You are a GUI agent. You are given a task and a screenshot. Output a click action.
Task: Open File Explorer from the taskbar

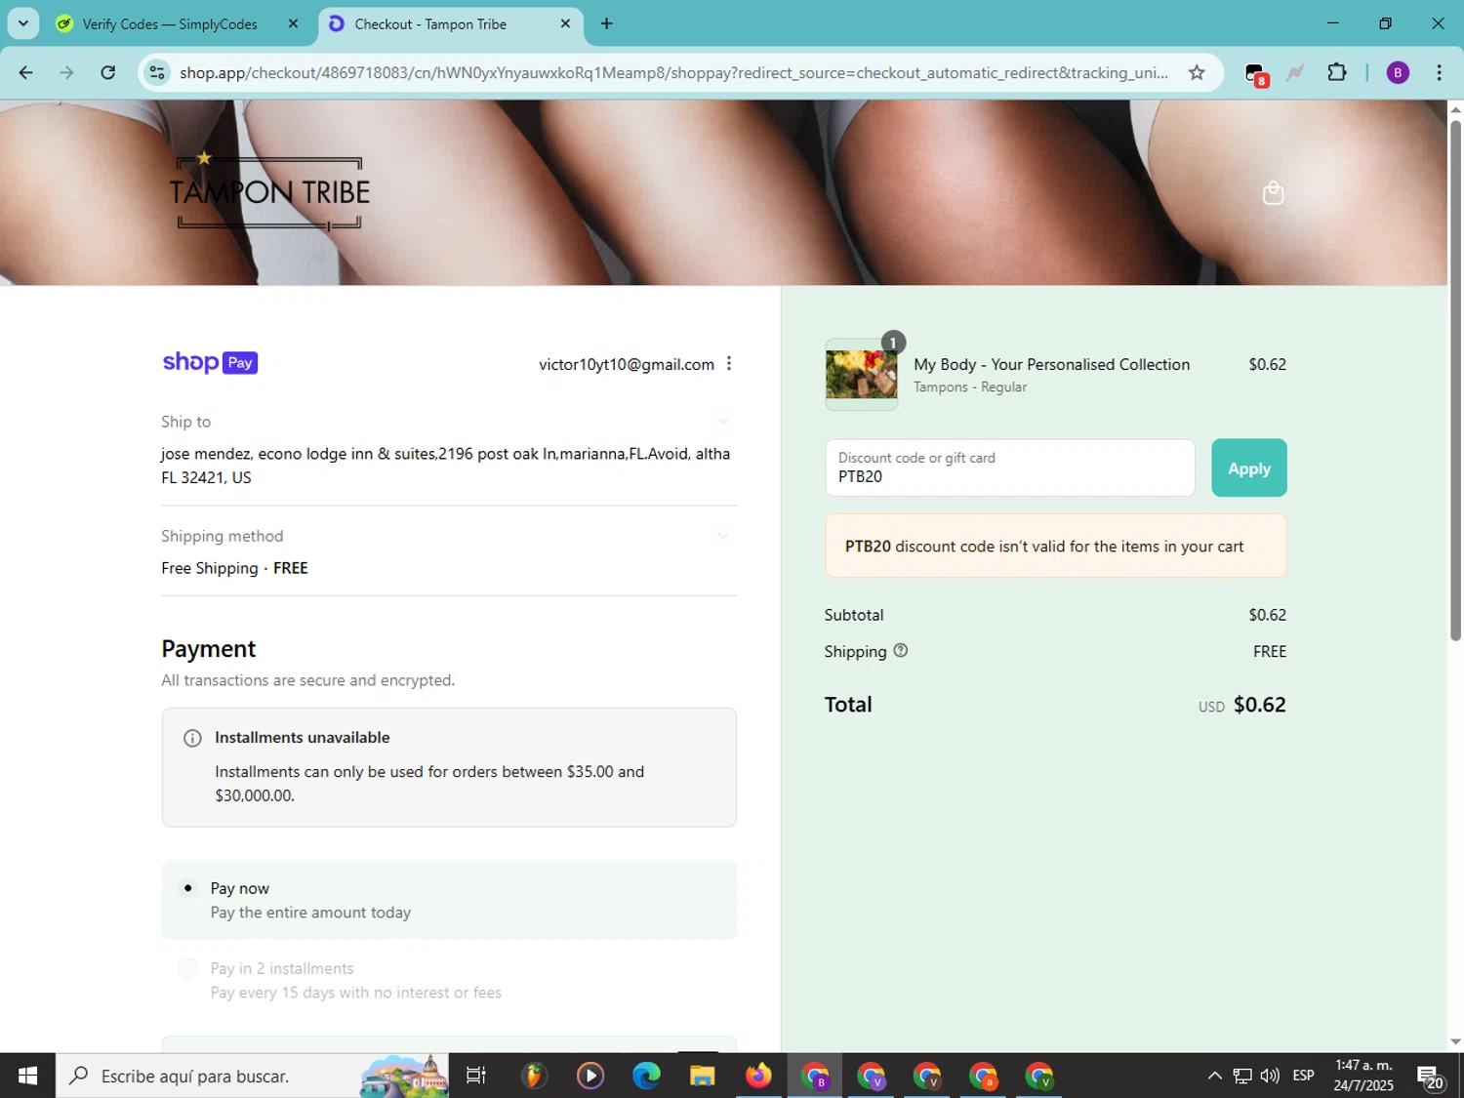click(x=703, y=1076)
